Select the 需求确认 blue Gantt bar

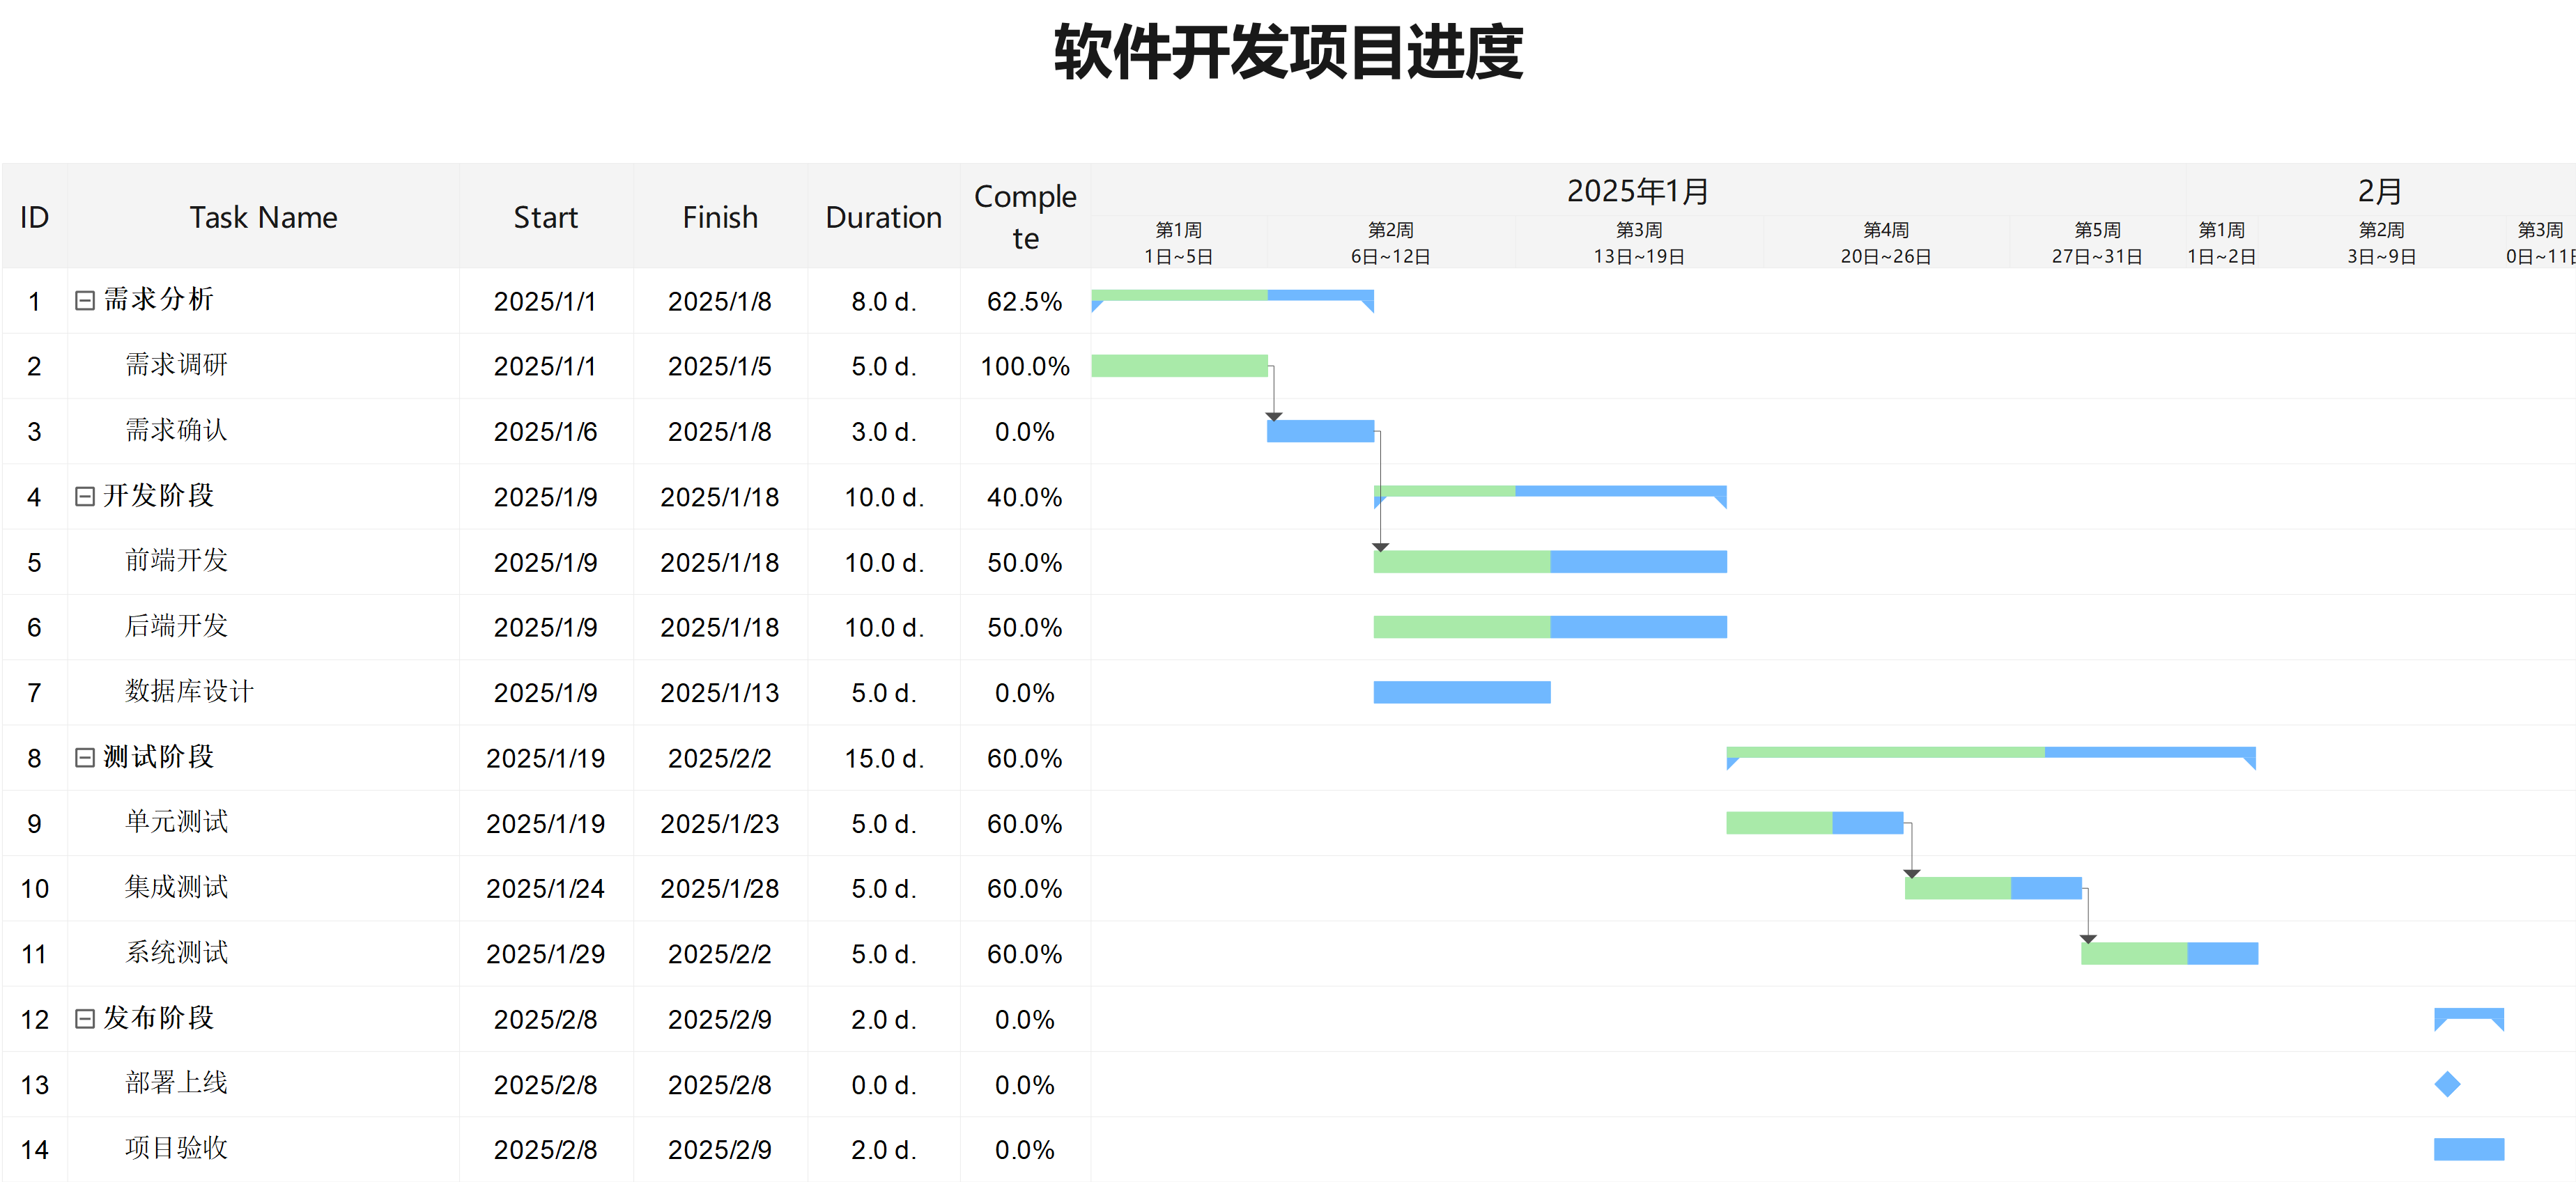tap(1320, 431)
